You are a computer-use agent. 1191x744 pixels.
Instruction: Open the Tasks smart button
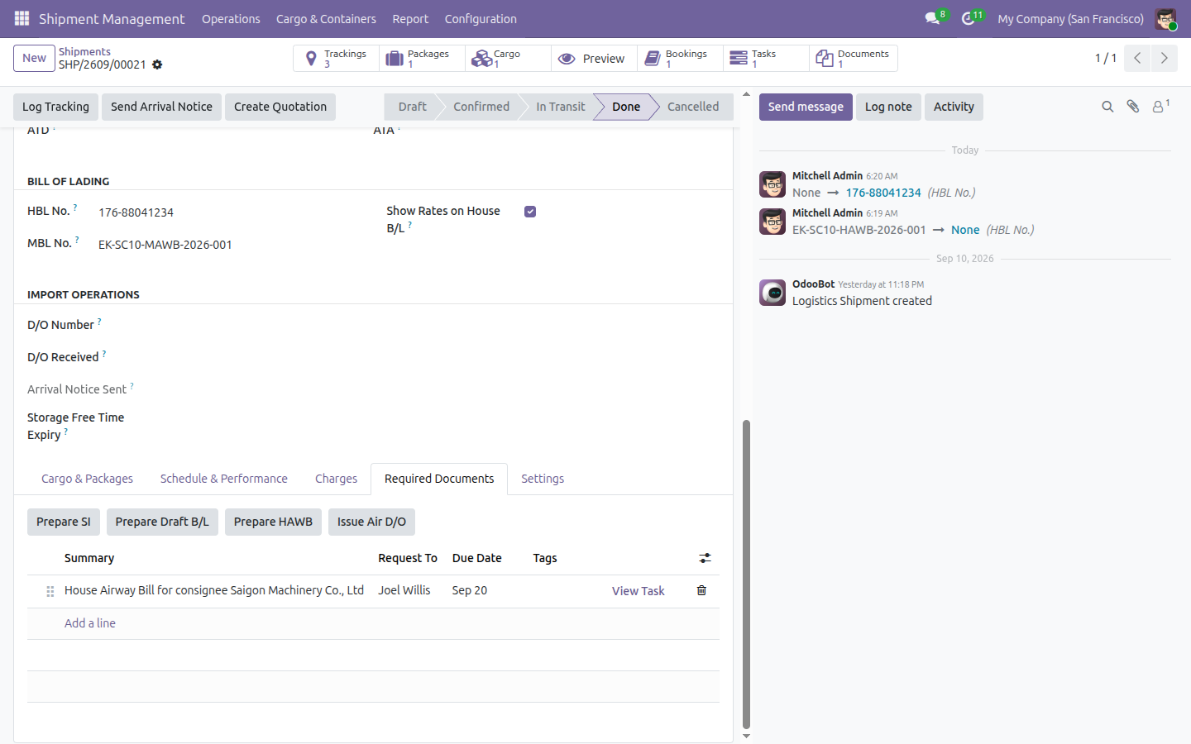coord(766,59)
